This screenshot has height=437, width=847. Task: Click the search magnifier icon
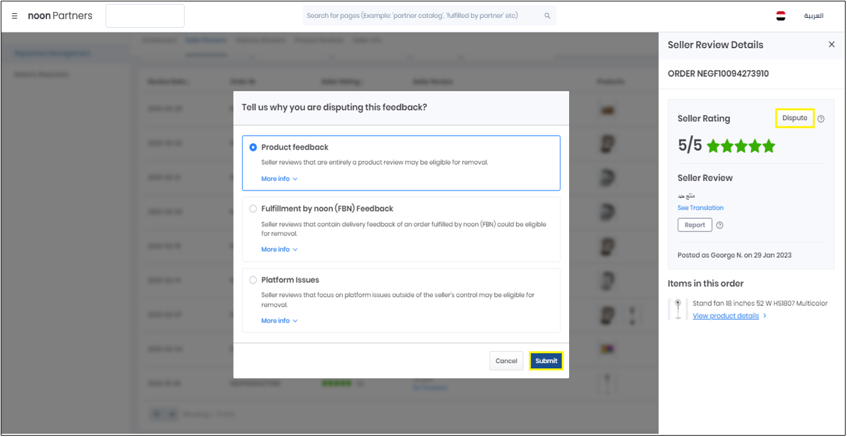pyautogui.click(x=547, y=16)
